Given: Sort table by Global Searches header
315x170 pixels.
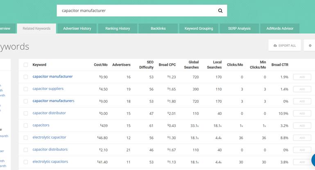Looking at the screenshot, I should 191,65.
